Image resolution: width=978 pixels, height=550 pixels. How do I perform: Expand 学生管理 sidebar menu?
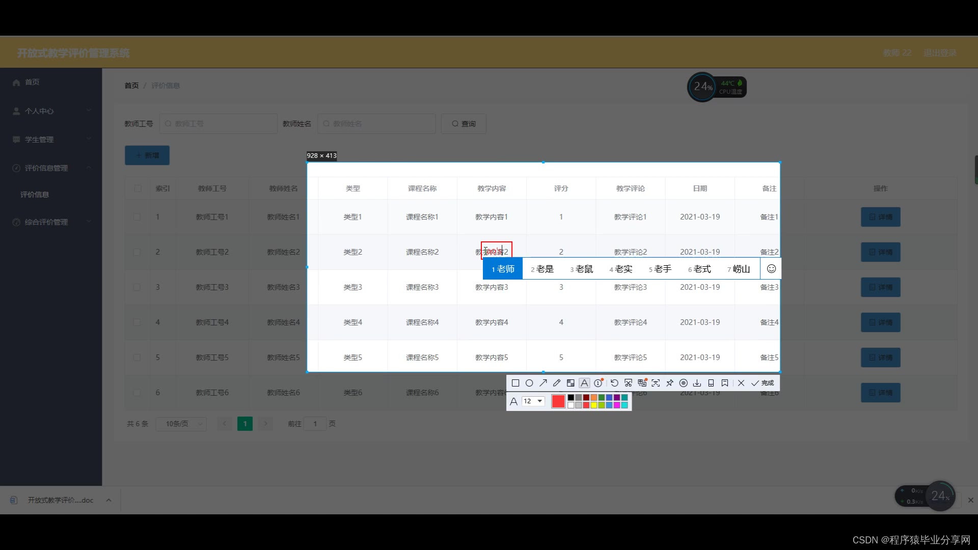pos(50,139)
